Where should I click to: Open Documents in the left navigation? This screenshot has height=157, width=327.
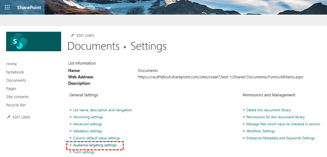[x=16, y=80]
